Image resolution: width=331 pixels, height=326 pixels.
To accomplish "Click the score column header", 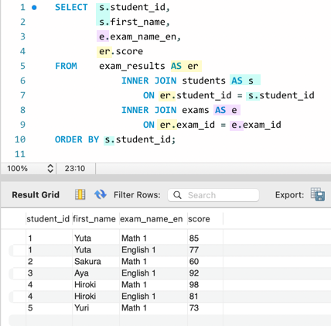I will tap(199, 219).
